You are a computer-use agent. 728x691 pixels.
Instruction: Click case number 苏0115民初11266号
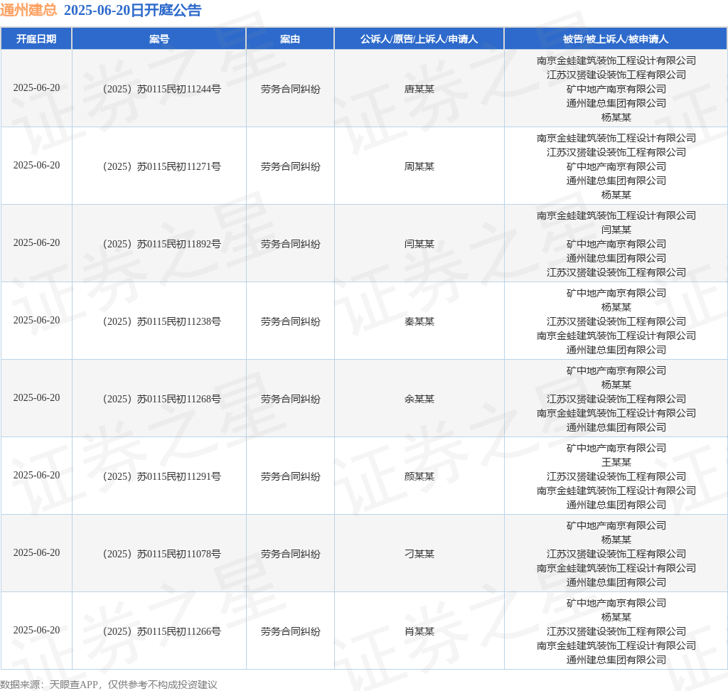point(161,632)
